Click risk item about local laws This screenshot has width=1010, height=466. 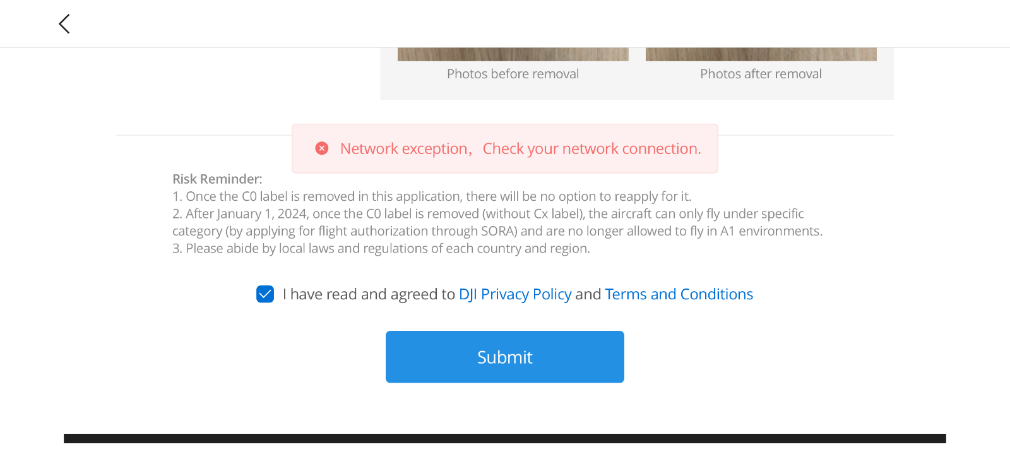point(381,249)
